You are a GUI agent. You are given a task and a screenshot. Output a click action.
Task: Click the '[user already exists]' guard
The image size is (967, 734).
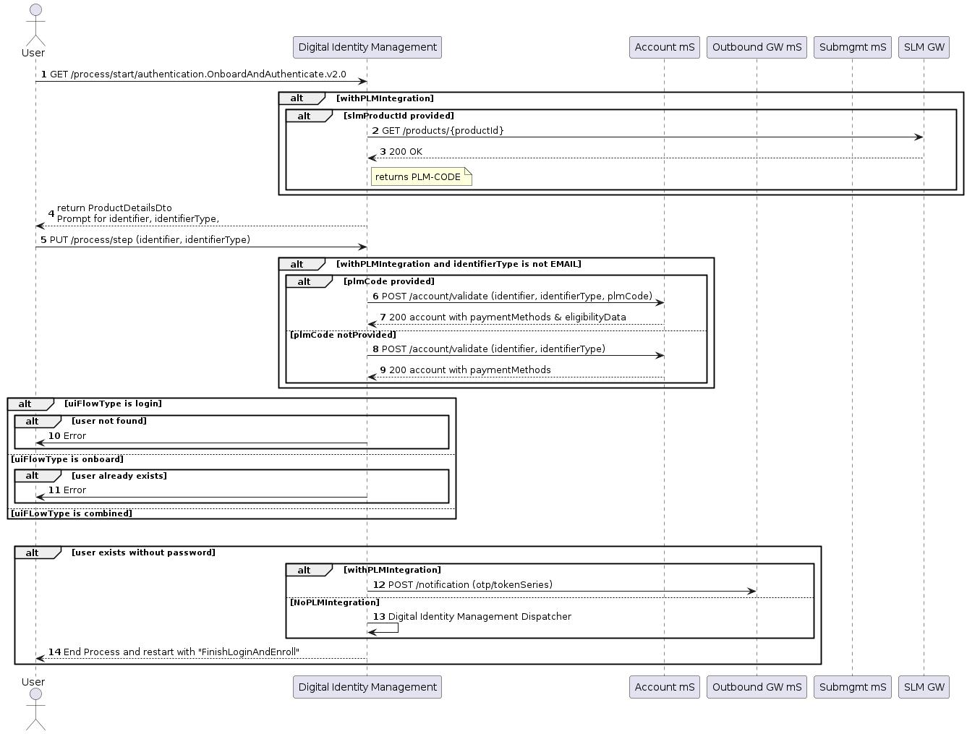tap(119, 476)
